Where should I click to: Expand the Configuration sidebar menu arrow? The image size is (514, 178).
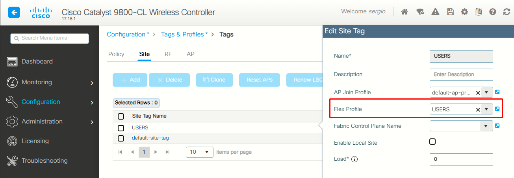tap(92, 102)
